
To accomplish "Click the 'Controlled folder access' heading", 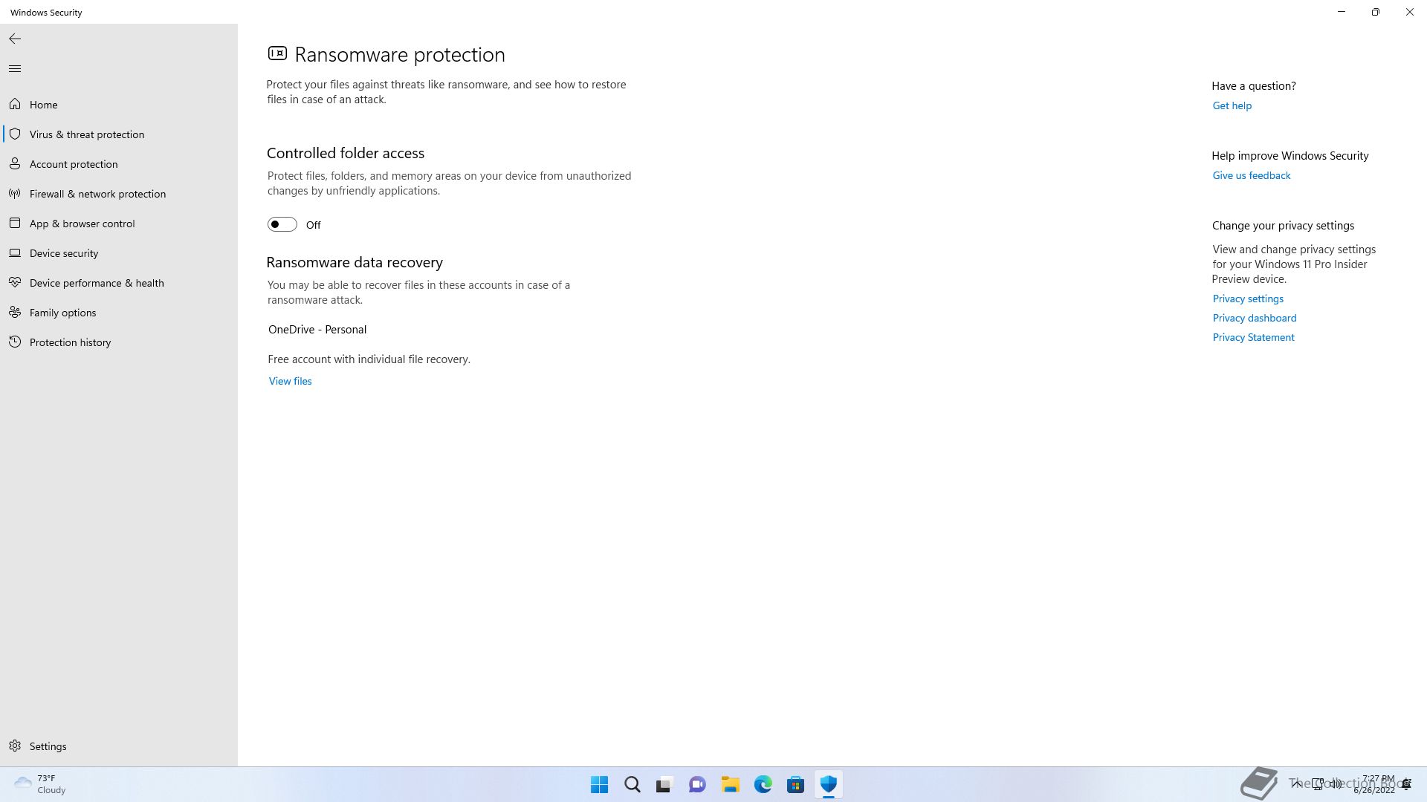I will (346, 153).
